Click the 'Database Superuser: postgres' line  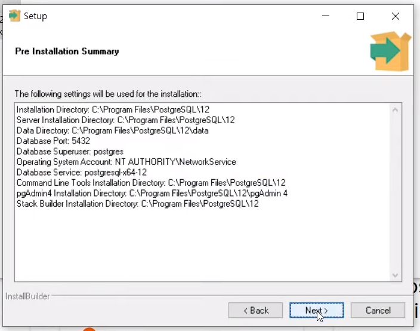point(70,151)
